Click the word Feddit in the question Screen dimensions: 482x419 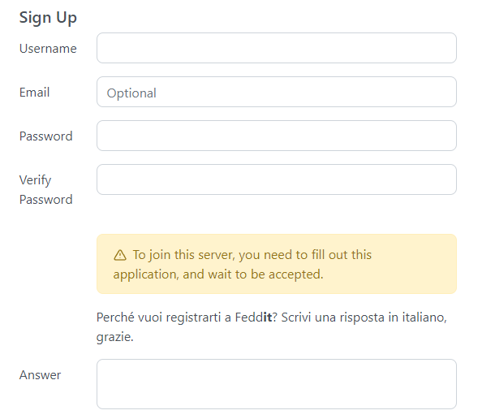click(x=253, y=317)
